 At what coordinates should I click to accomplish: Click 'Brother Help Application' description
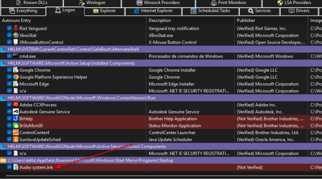click(x=173, y=119)
